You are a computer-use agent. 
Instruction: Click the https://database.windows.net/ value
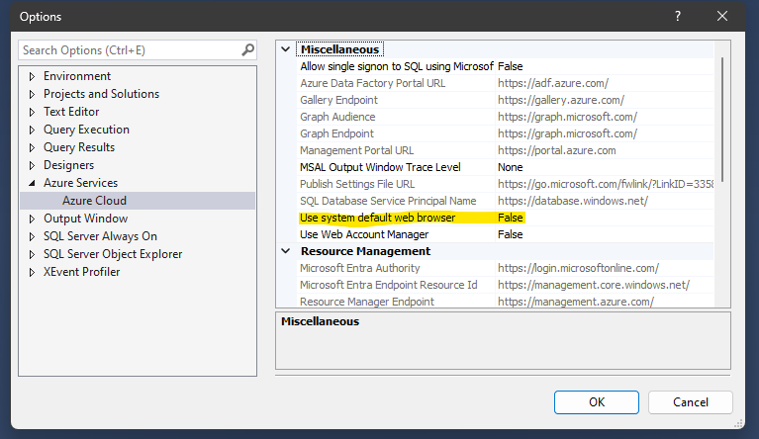tap(573, 201)
